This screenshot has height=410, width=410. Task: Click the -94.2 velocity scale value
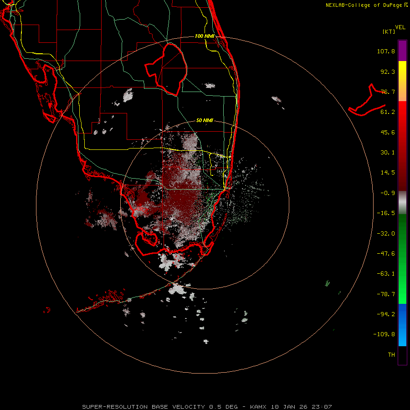(386, 314)
